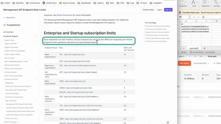This screenshot has width=221, height=124.
Task: Expand the Auth0 Changelog chevron
Action: pyautogui.click(x=18, y=122)
